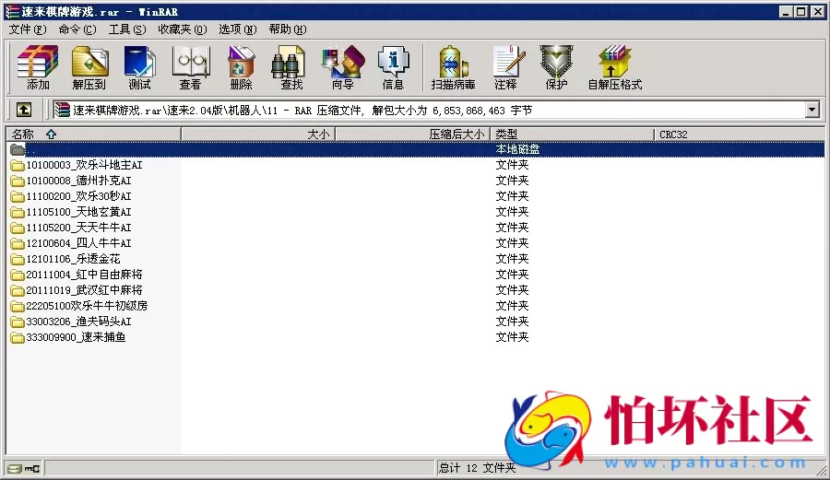Image resolution: width=830 pixels, height=480 pixels.
Task: Click the Protect (保护) shield icon
Action: click(556, 67)
